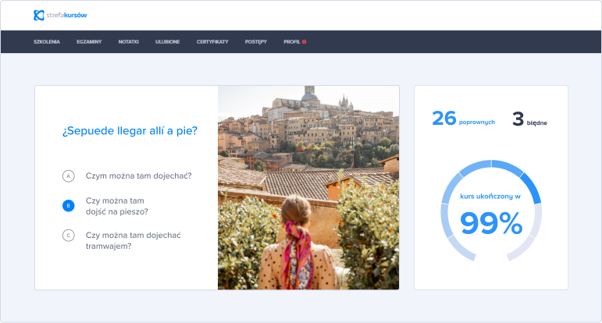Click the 26 poprawnych correct answers counter

pyautogui.click(x=462, y=119)
